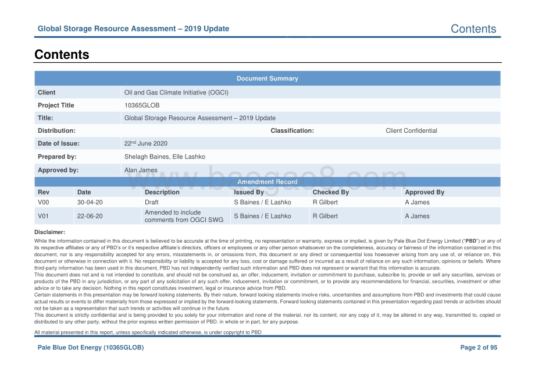The height and width of the screenshot is (379, 535).
Task: Click the paragraph starting 'This document is strictly confidential'
Action: click(x=267, y=318)
